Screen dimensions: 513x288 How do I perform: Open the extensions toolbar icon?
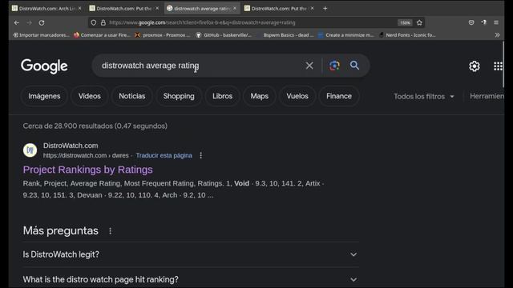tap(483, 22)
